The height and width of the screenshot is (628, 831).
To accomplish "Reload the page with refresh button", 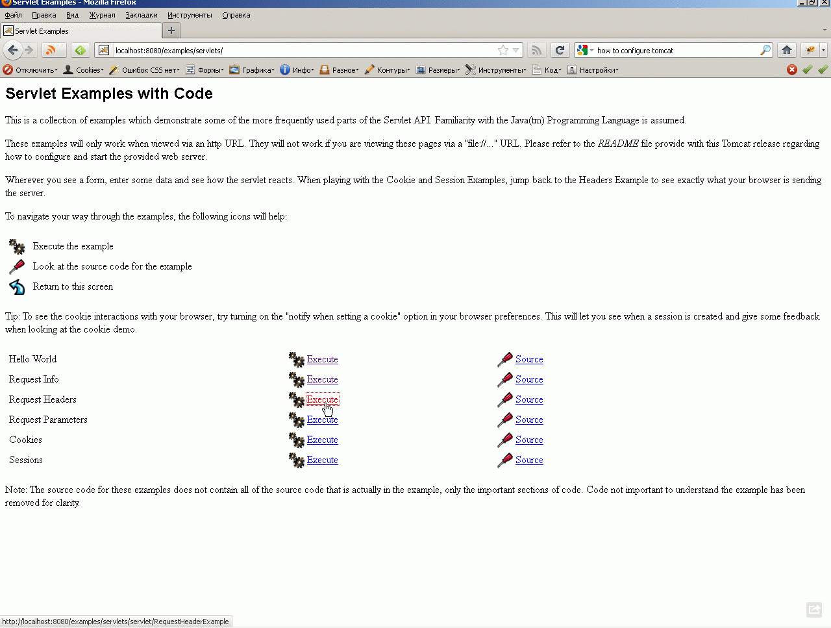I will [560, 50].
